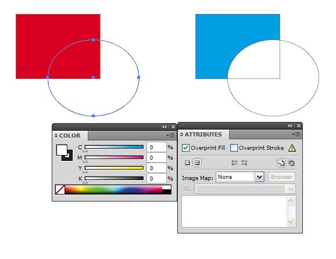
Task: Click the Magenta slider track
Action: [114, 157]
